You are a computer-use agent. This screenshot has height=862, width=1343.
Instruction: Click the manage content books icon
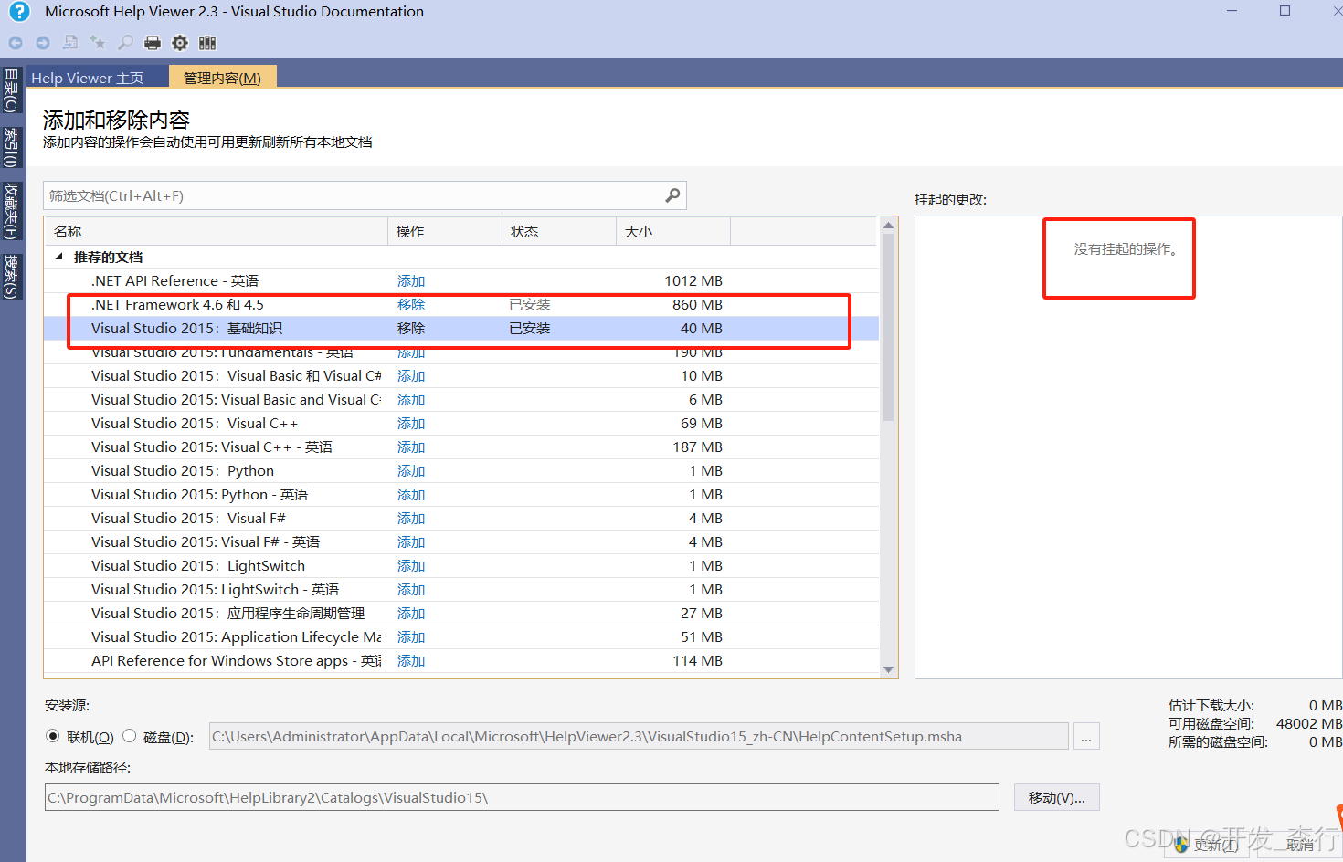207,43
